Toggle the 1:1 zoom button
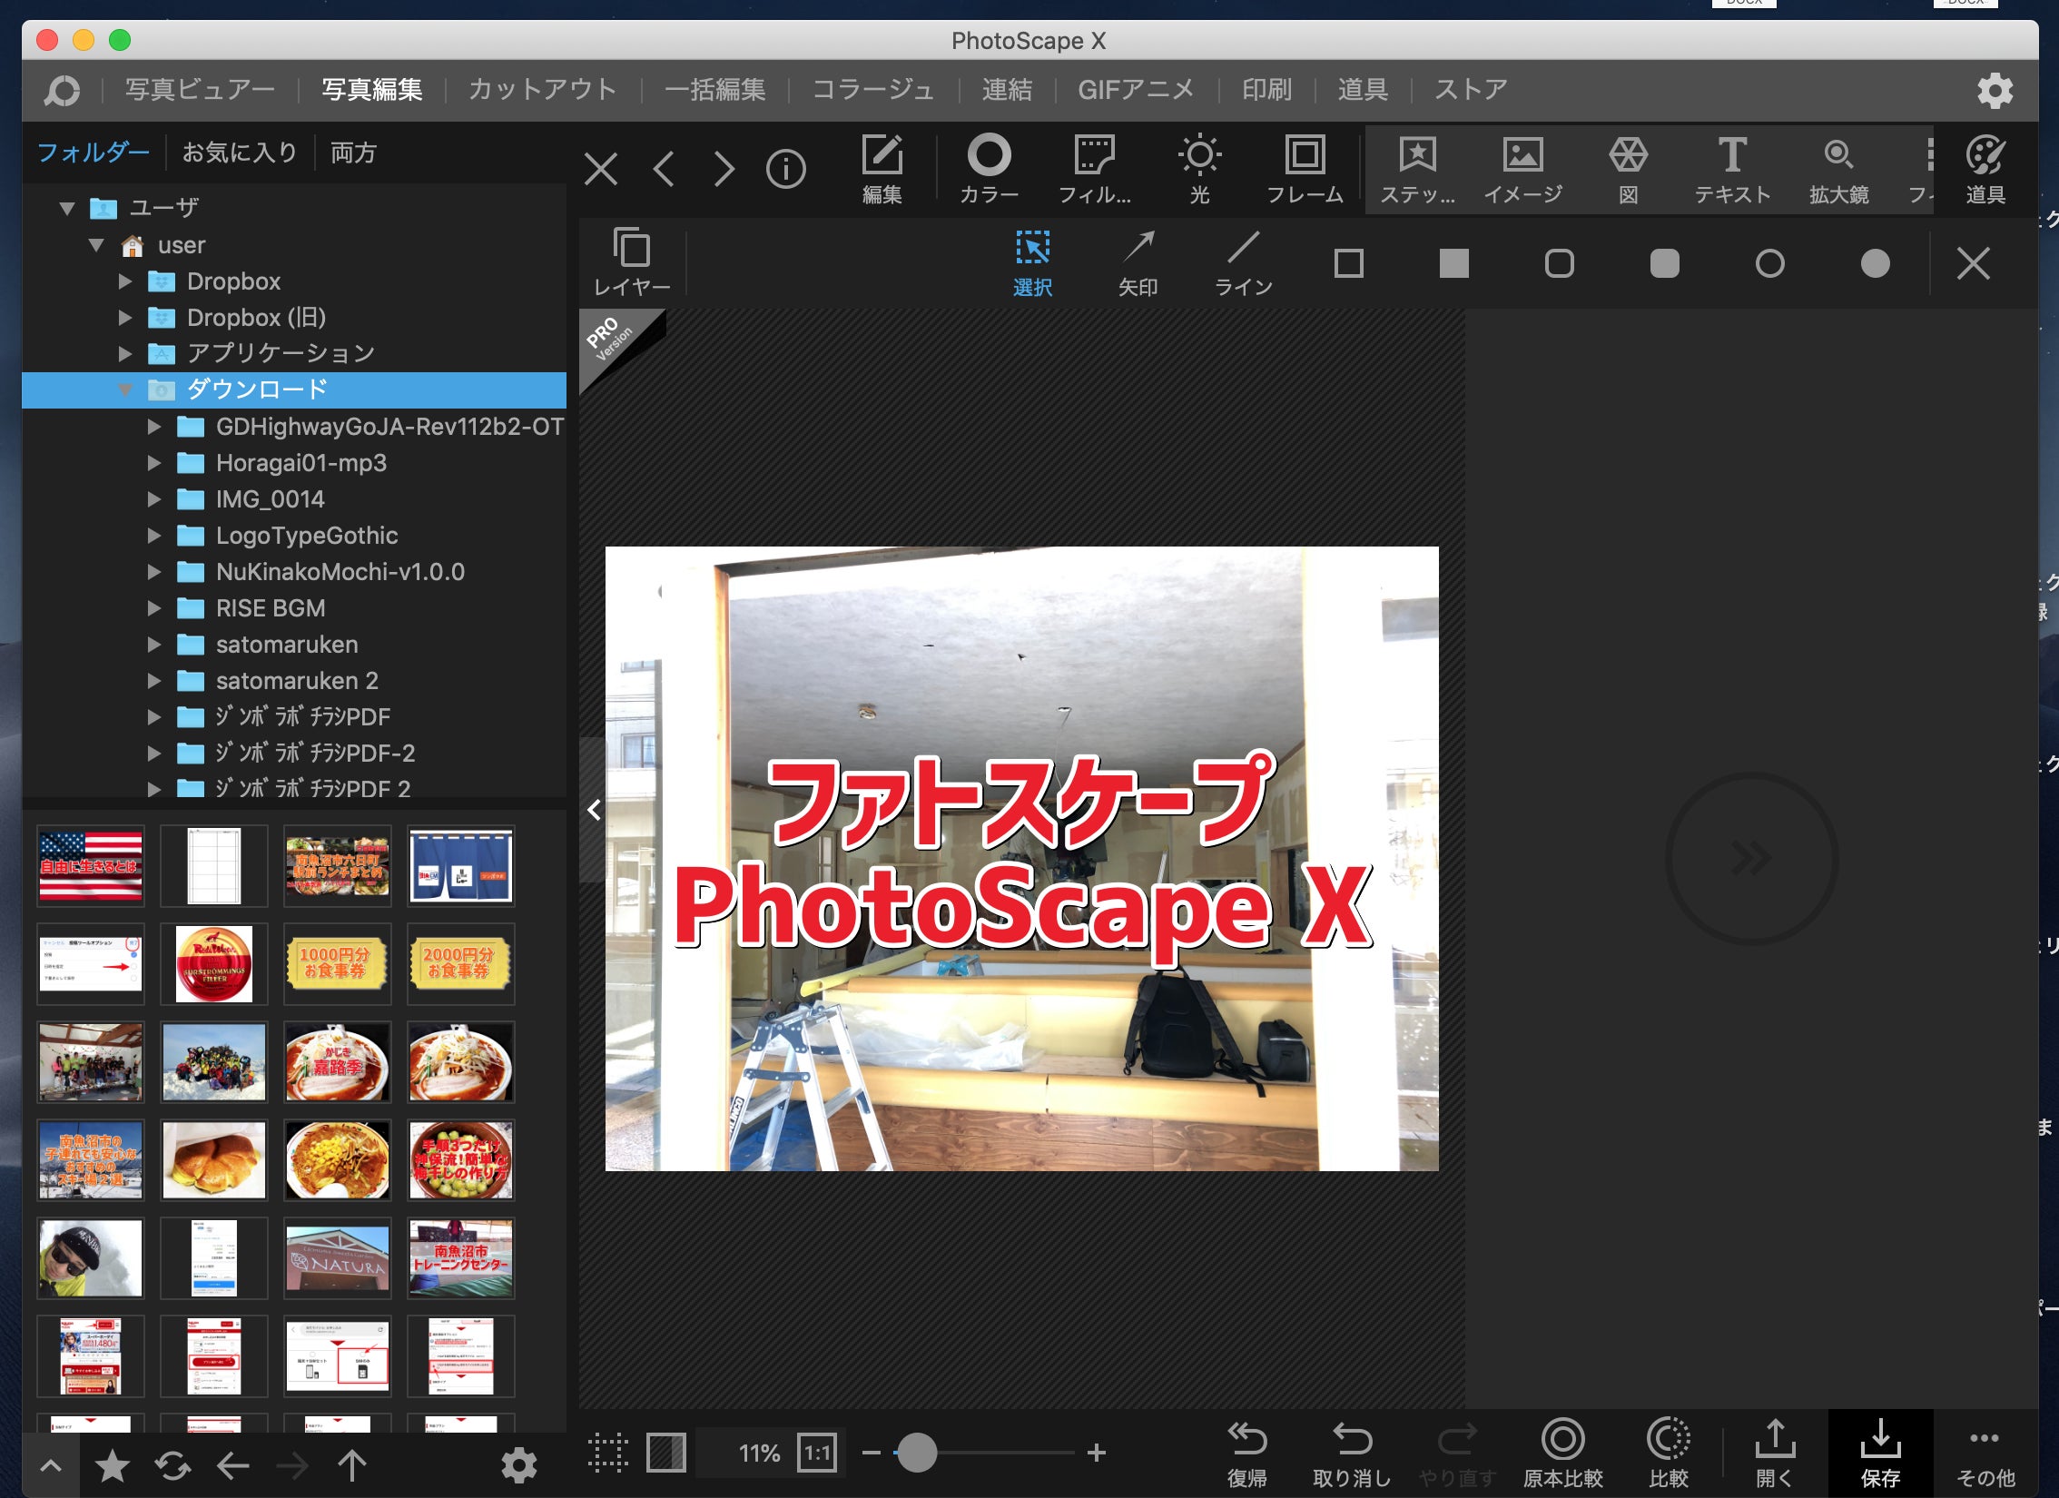The height and width of the screenshot is (1498, 2059). coord(817,1454)
